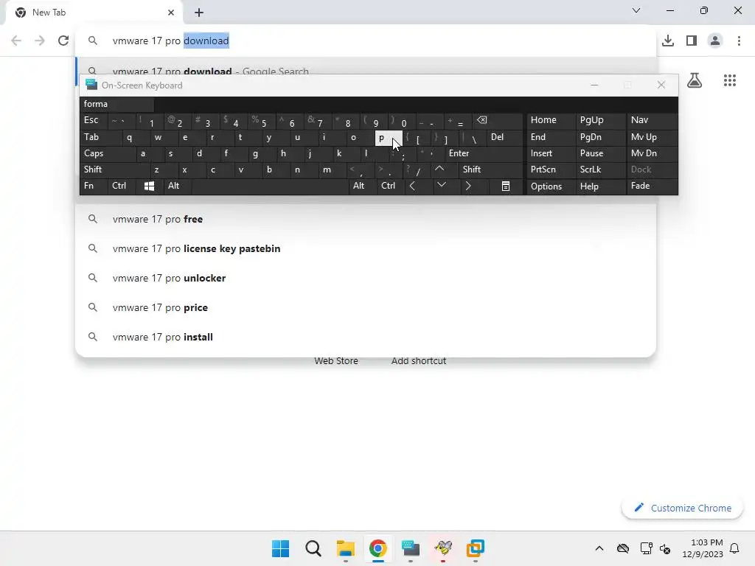Click the Windows logo key on keyboard

click(x=149, y=186)
